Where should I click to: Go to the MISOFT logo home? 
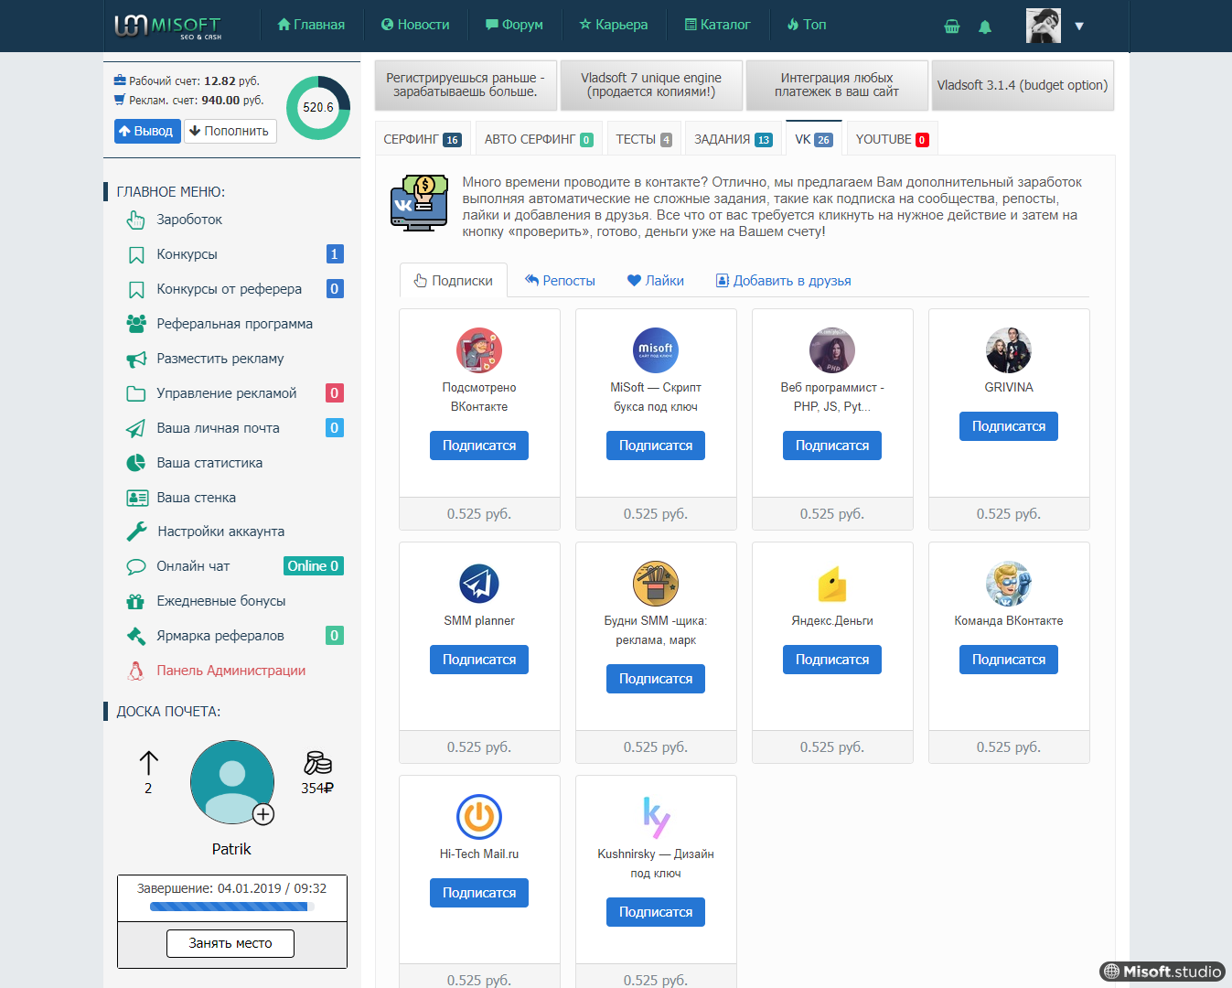(168, 26)
